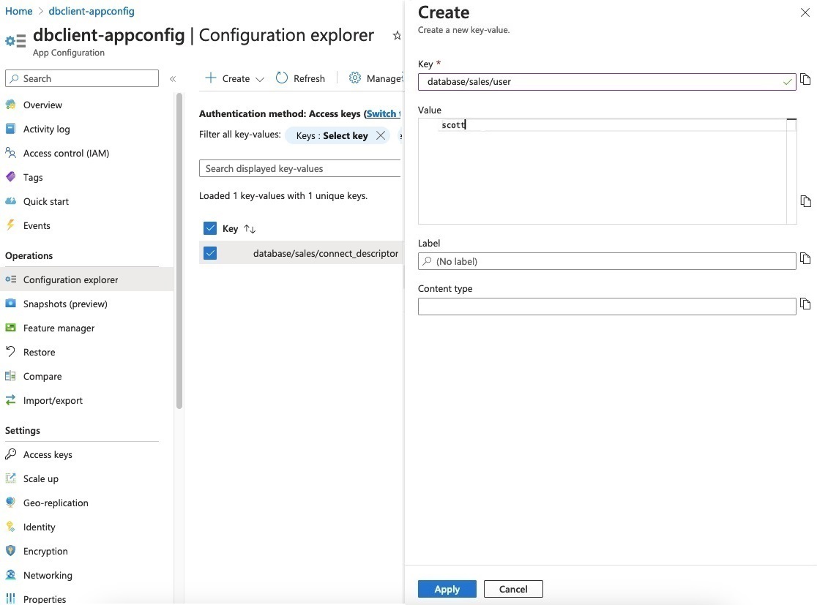Click the Scale up icon

click(x=10, y=478)
